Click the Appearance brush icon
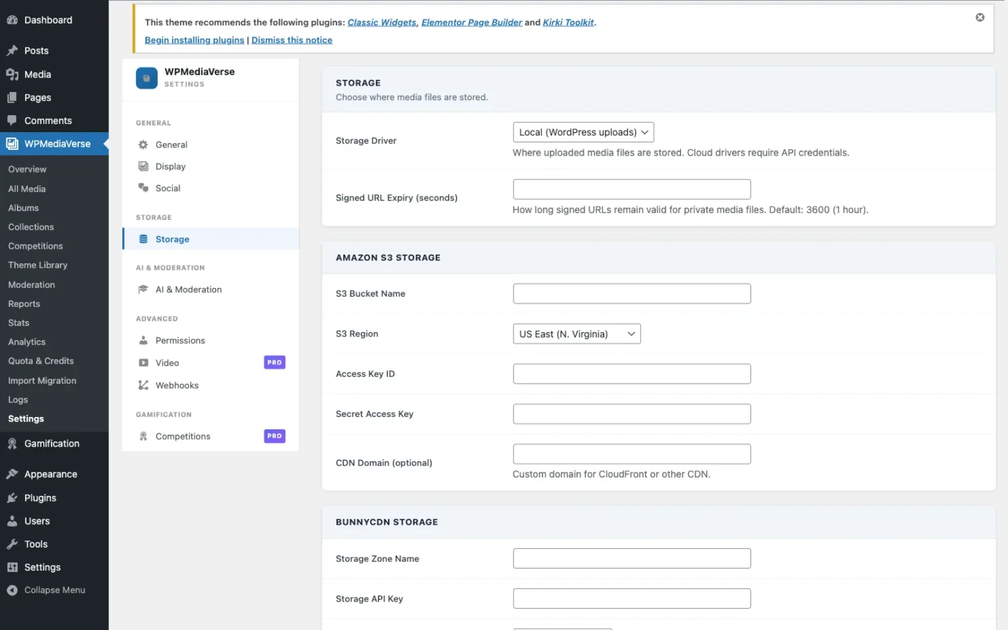 coord(12,474)
